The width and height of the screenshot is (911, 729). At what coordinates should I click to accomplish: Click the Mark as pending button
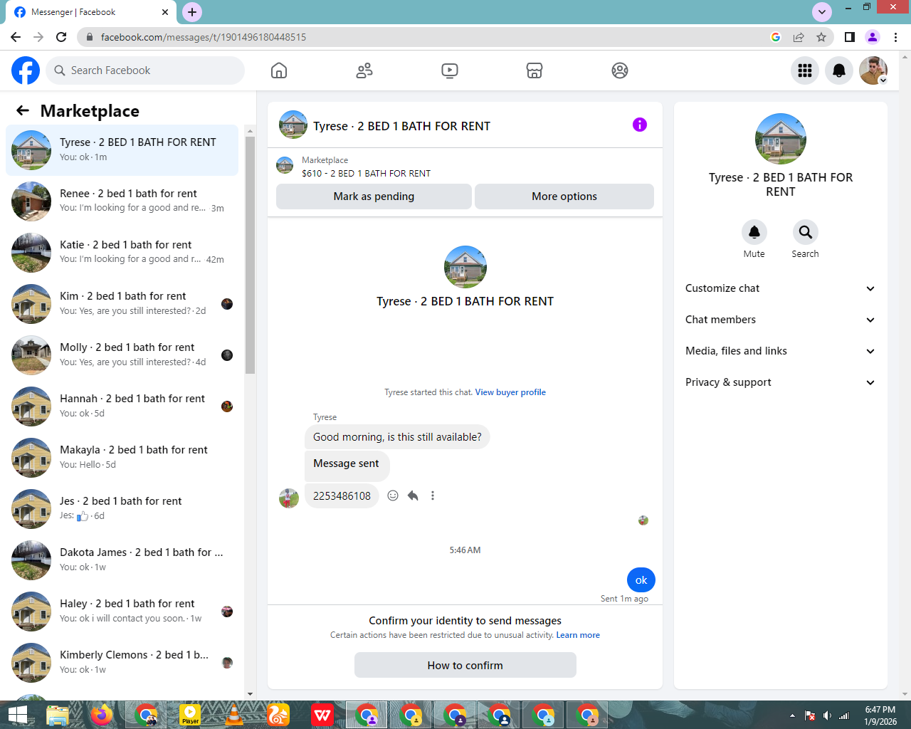tap(374, 196)
